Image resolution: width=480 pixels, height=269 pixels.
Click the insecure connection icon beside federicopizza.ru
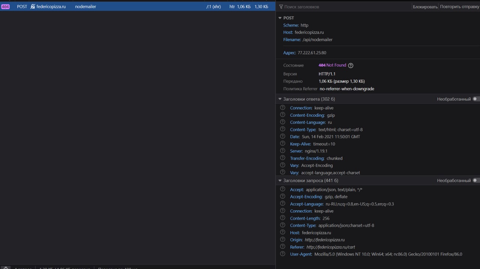click(33, 6)
